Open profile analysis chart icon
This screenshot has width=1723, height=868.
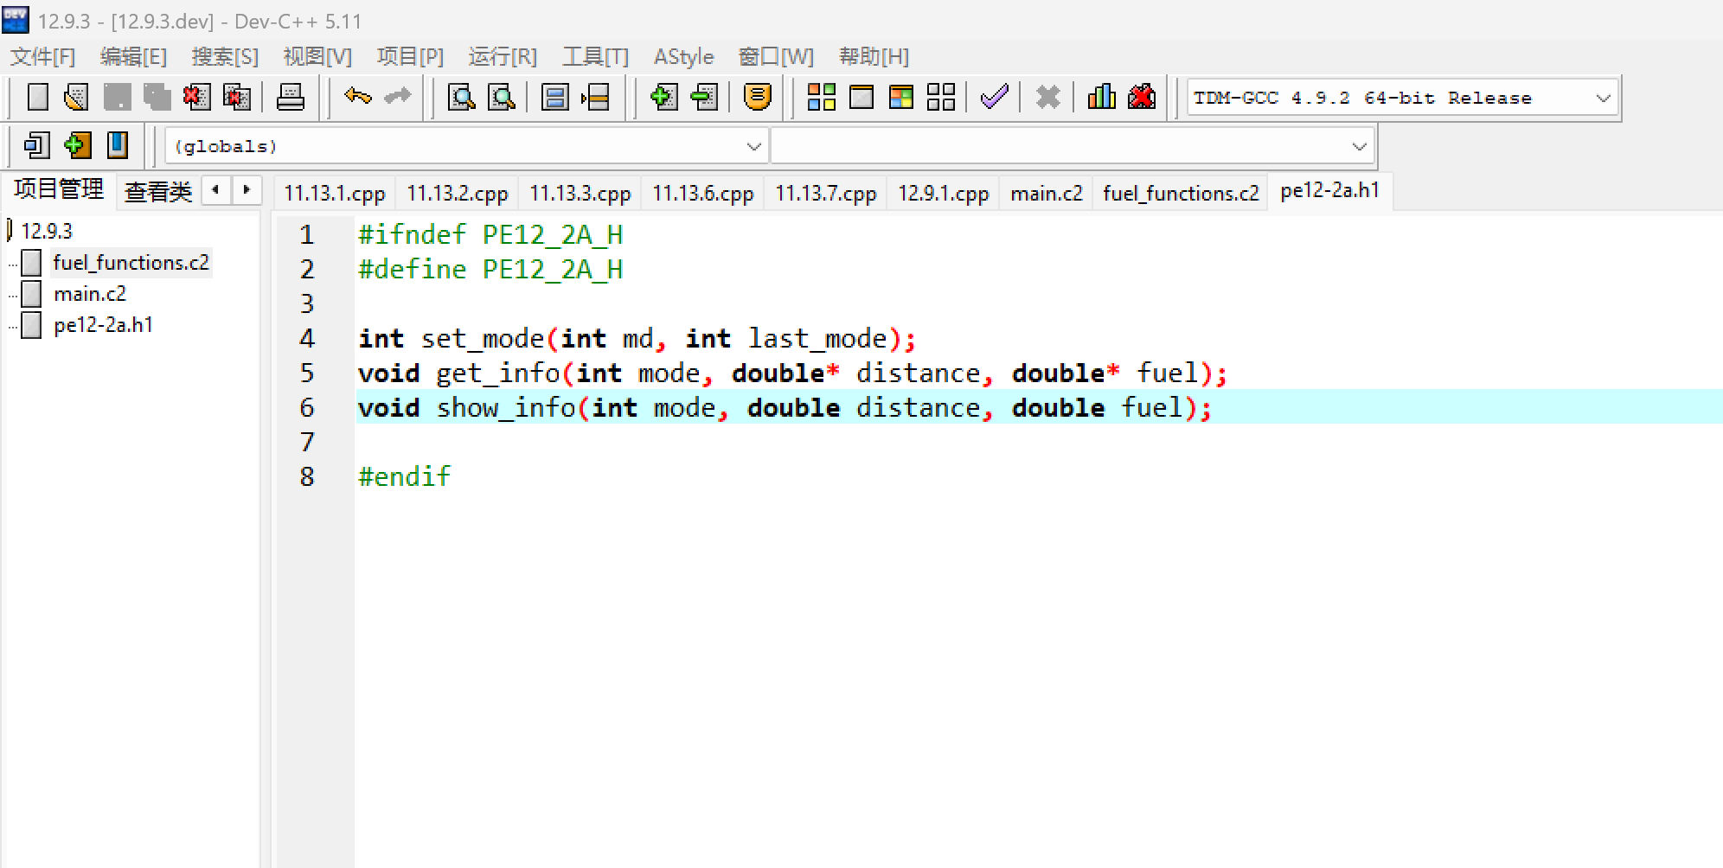(x=1102, y=97)
